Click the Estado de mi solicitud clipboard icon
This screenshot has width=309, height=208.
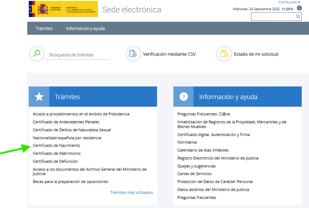(224, 54)
